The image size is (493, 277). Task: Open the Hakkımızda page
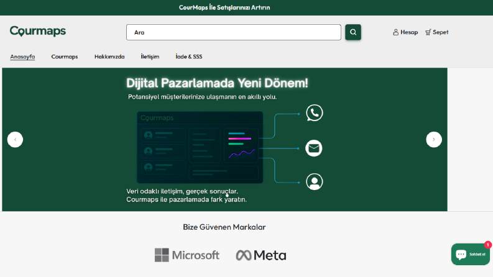pos(109,57)
